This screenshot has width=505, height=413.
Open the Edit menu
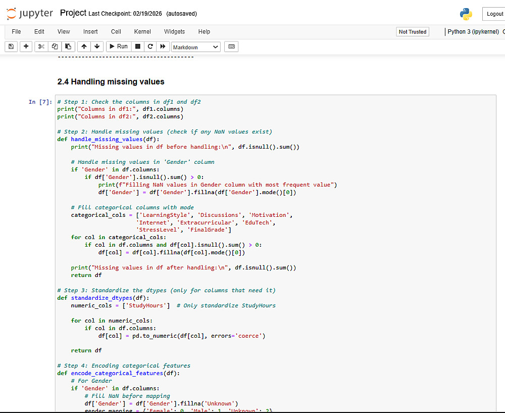(39, 32)
